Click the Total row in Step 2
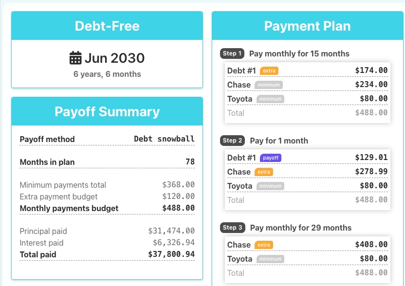The image size is (405, 286). pos(307,200)
